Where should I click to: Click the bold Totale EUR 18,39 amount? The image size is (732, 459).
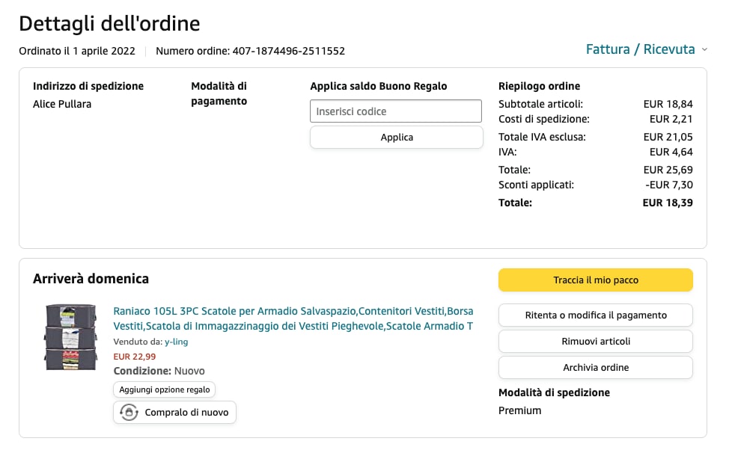667,203
